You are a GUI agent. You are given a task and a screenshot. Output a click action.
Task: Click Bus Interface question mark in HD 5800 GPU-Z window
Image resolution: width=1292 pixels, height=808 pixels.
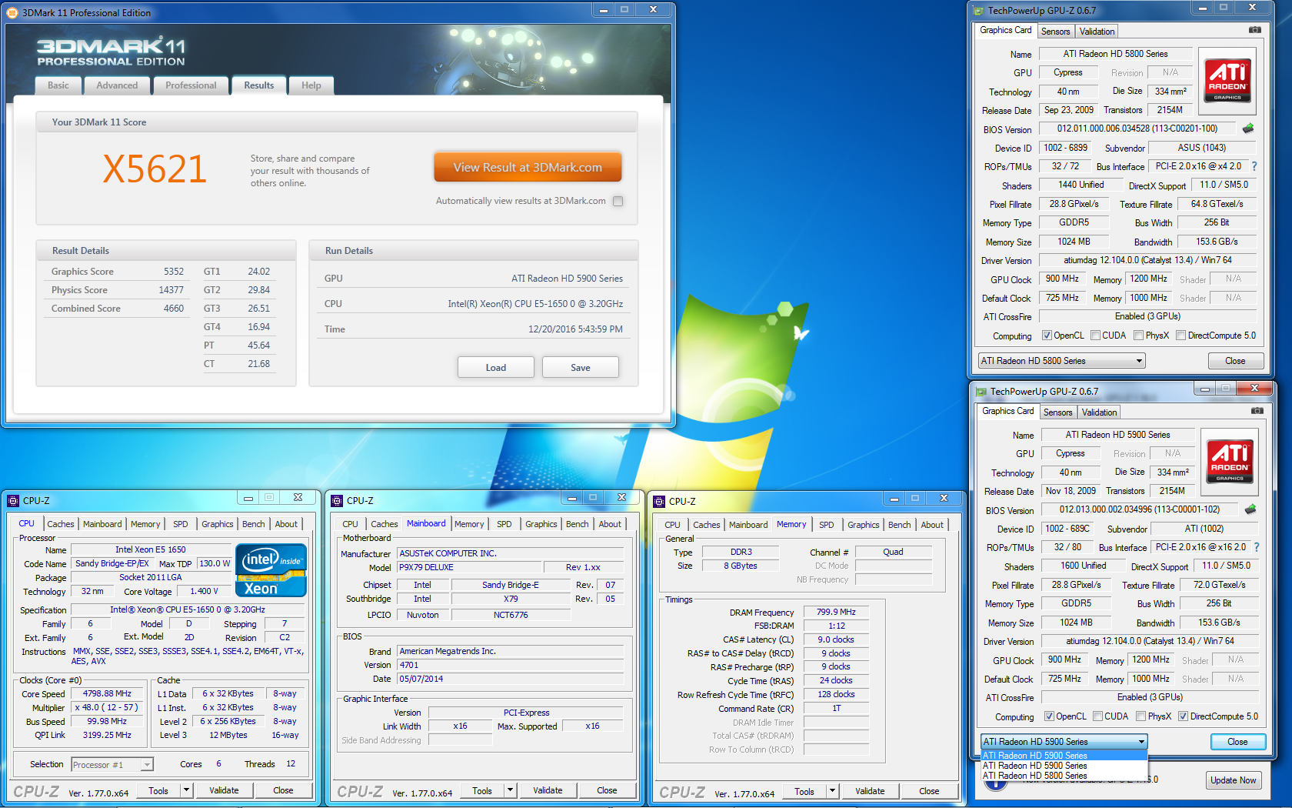pos(1254,166)
